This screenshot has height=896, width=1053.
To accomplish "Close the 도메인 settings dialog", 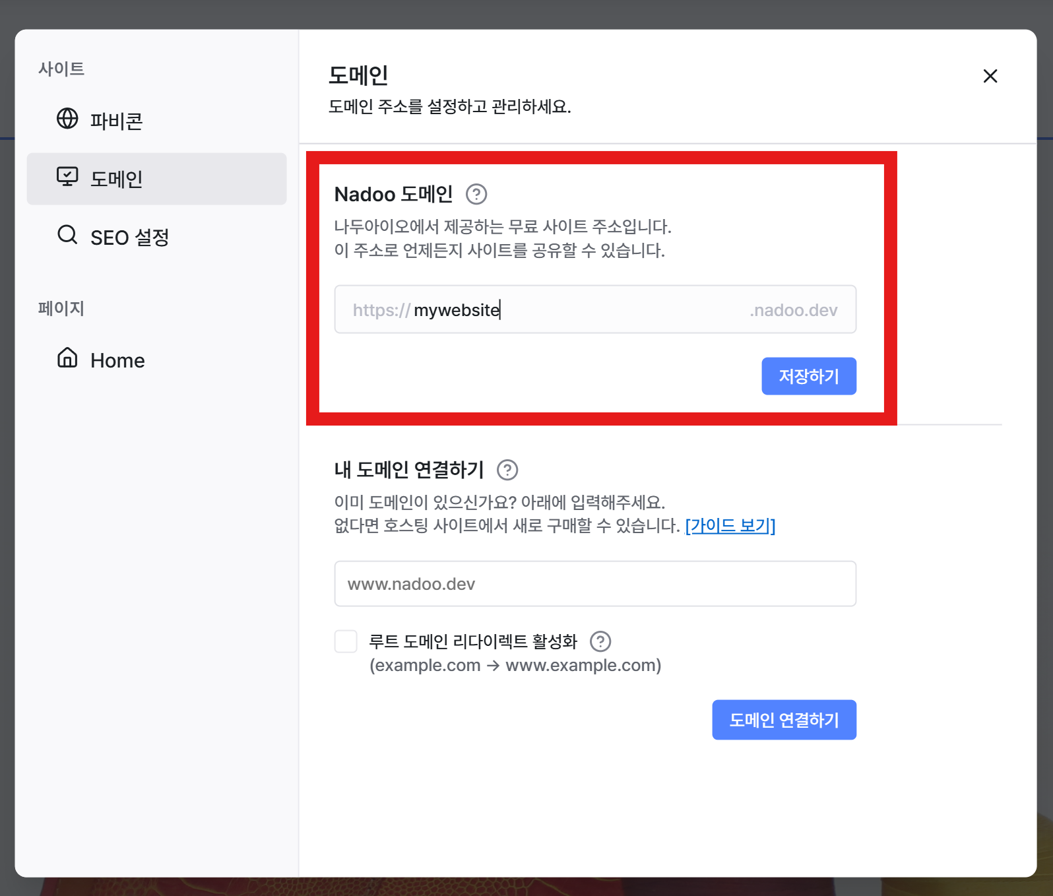I will 990,76.
